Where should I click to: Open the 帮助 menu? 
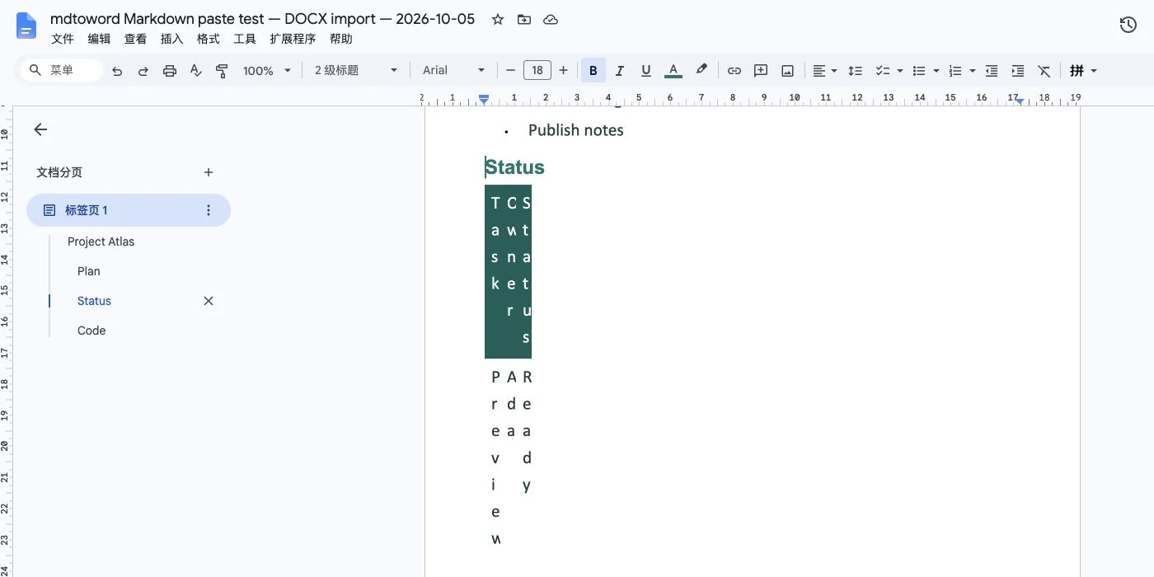click(340, 39)
